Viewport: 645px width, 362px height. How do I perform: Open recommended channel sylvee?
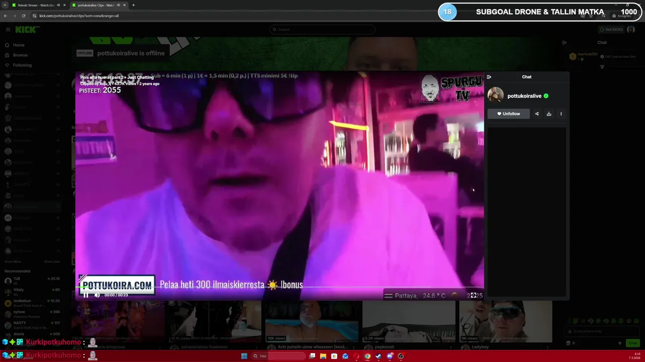tap(32, 314)
